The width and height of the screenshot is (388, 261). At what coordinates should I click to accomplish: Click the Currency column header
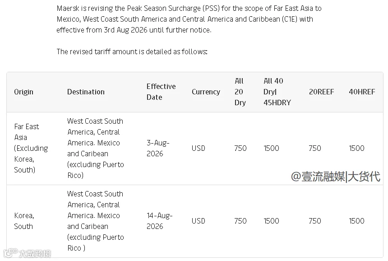(x=206, y=92)
